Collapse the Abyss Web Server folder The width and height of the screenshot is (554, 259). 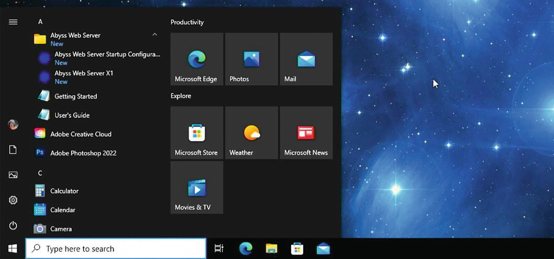154,35
